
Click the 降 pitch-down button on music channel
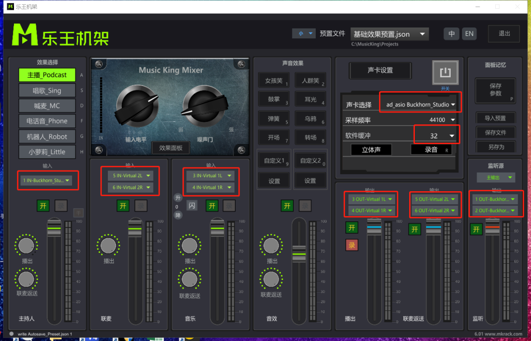[x=177, y=215]
